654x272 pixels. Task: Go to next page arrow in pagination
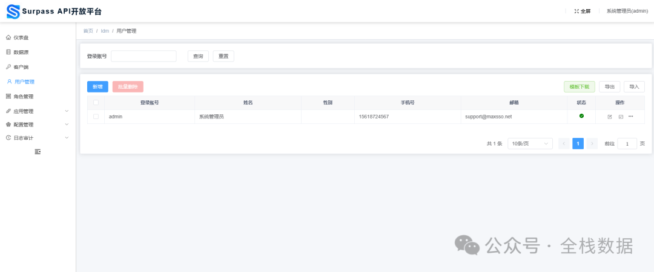(592, 143)
